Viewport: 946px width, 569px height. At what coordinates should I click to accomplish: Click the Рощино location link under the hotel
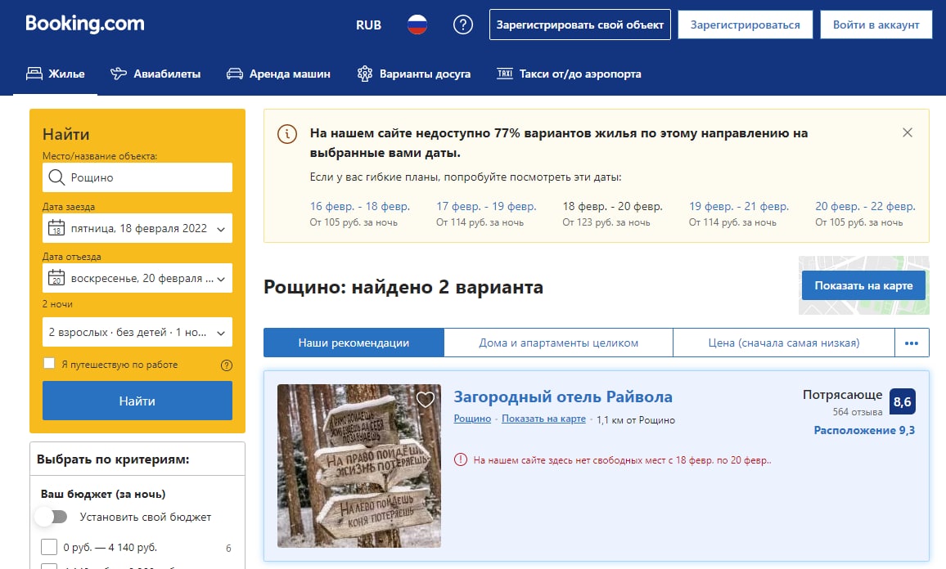pos(472,419)
